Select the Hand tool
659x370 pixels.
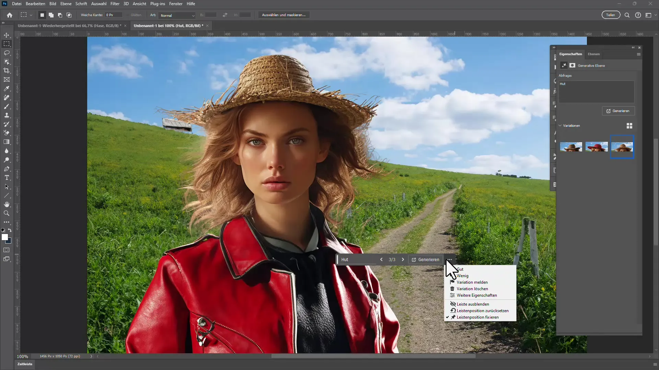click(x=7, y=205)
